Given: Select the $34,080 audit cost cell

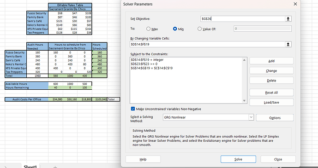Looking at the screenshot, I should point(55,99).
